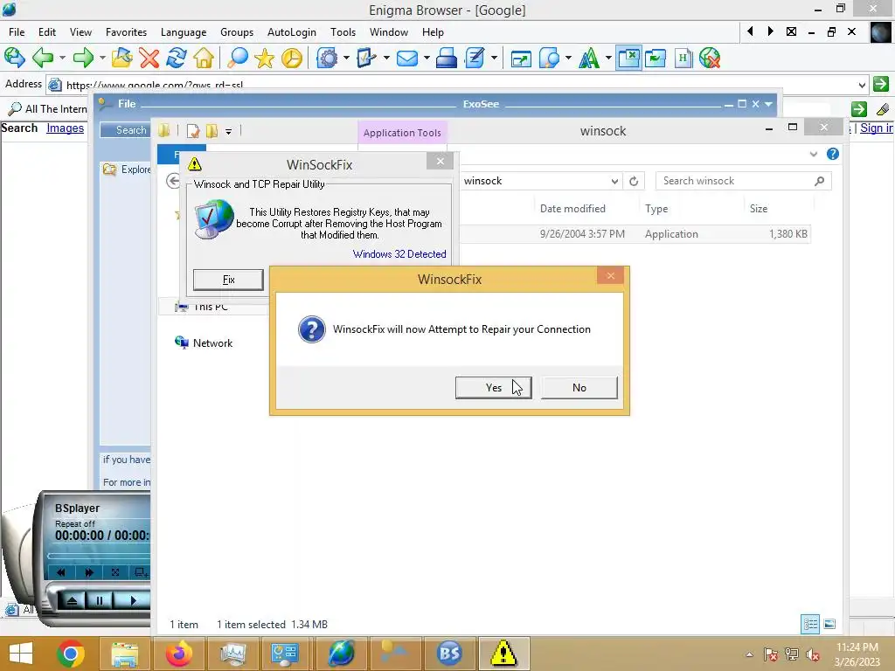Click the play button in BSplayer

pyautogui.click(x=133, y=600)
